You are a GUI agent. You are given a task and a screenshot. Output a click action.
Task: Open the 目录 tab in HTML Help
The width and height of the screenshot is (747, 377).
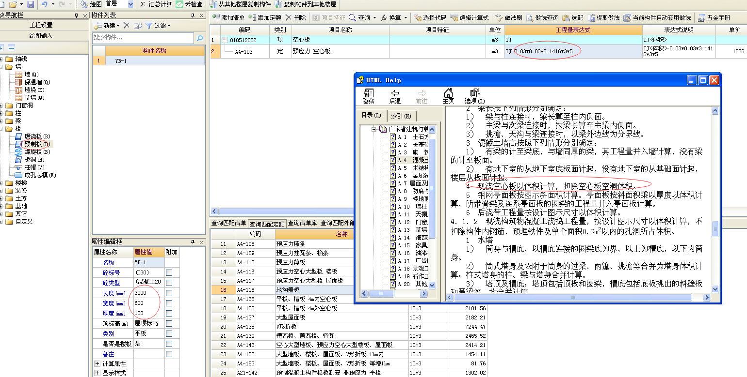click(371, 115)
